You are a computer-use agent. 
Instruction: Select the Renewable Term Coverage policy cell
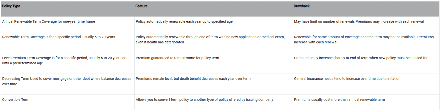58,37
